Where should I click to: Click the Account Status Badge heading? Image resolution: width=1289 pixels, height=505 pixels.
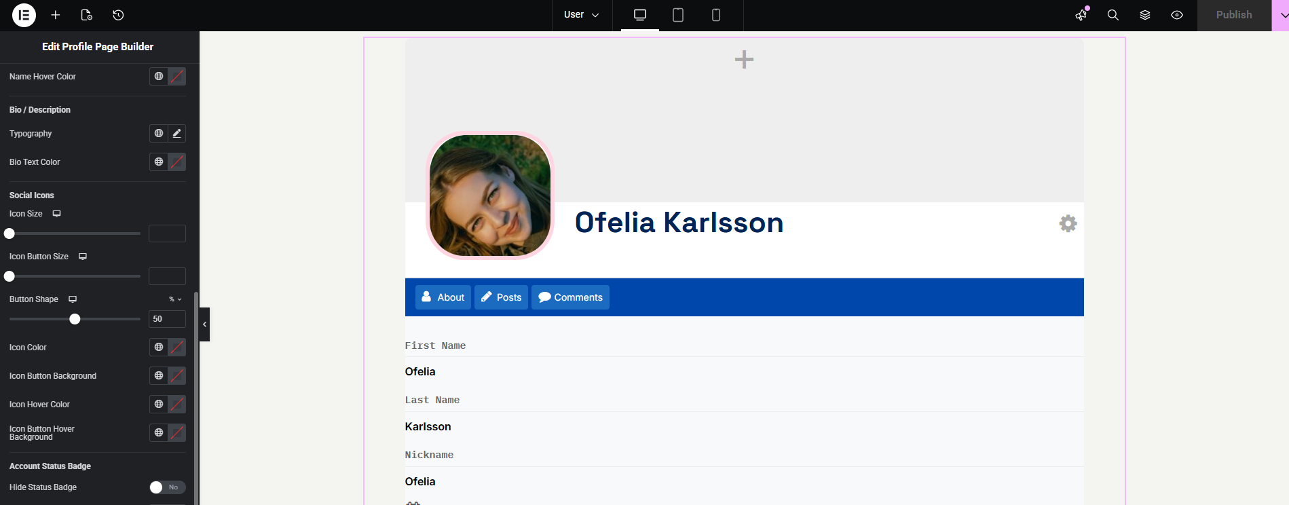click(x=50, y=466)
